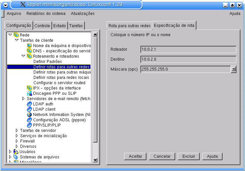Click the tree scrollbar up arrow
The image size is (245, 171).
[x=95, y=34]
